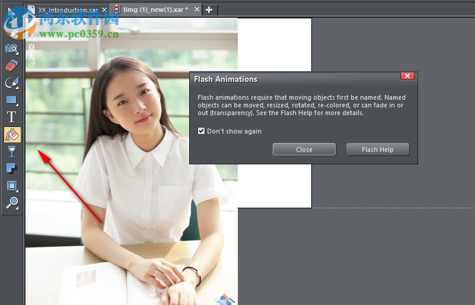Select the Bevel tool square icon
475x305 pixels.
tap(12, 186)
